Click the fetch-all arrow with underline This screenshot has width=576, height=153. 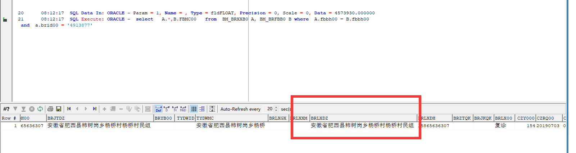pos(23,109)
